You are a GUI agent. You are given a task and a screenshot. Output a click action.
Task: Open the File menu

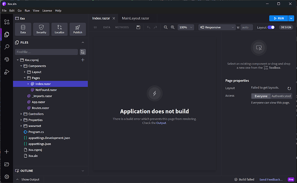pyautogui.click(x=4, y=11)
